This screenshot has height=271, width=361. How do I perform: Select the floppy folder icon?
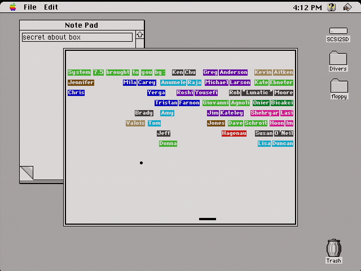(339, 85)
